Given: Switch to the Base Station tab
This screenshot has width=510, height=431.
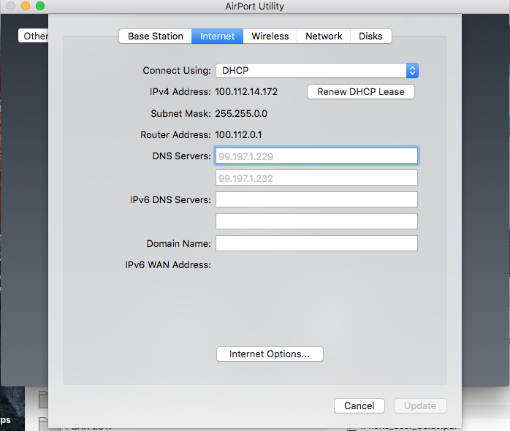Looking at the screenshot, I should 156,36.
